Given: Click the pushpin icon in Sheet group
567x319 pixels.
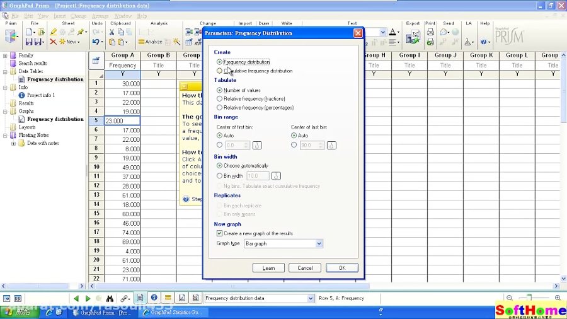Looking at the screenshot, I should 80,32.
